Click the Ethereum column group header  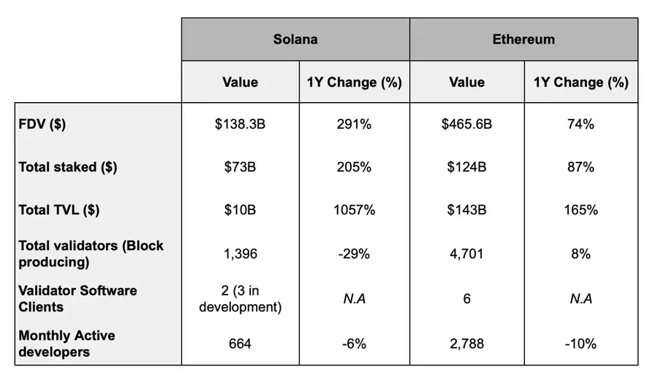click(x=523, y=39)
